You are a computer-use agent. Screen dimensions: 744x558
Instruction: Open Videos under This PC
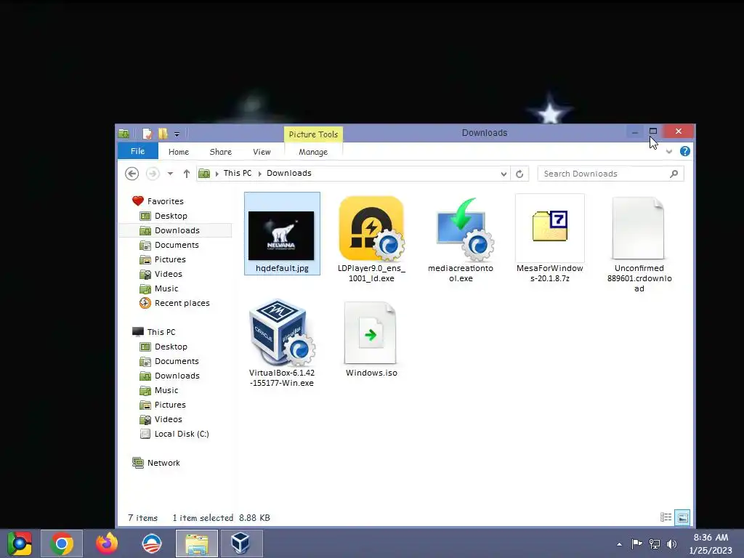168,419
